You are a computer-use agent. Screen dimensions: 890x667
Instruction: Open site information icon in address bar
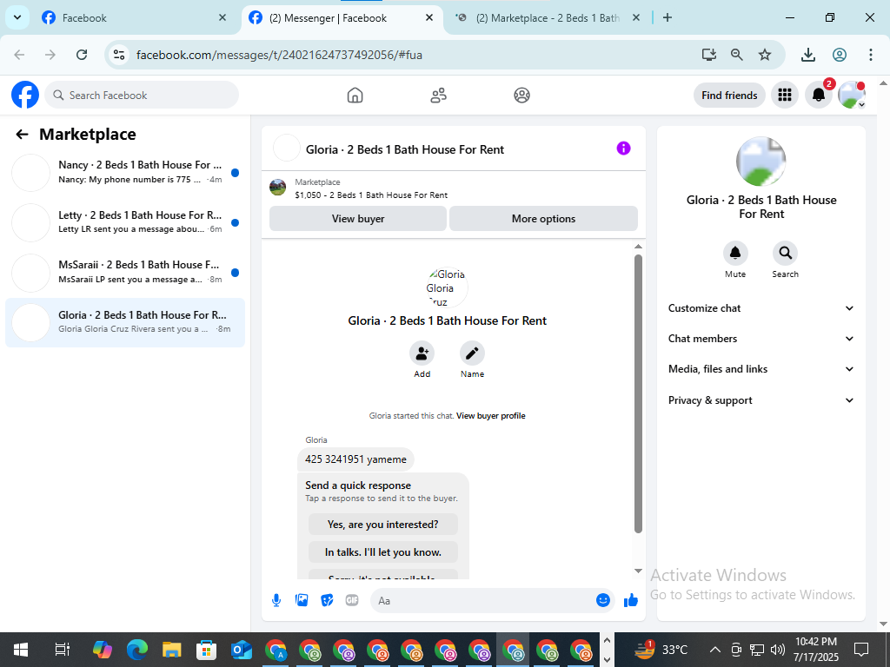pos(118,55)
